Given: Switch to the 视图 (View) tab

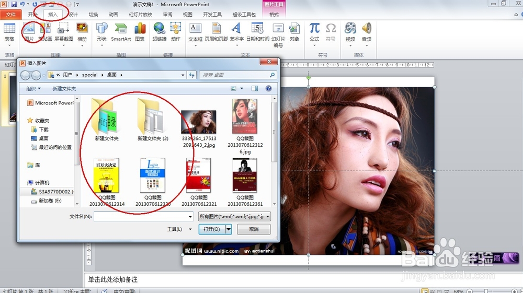Looking at the screenshot, I should pyautogui.click(x=187, y=14).
